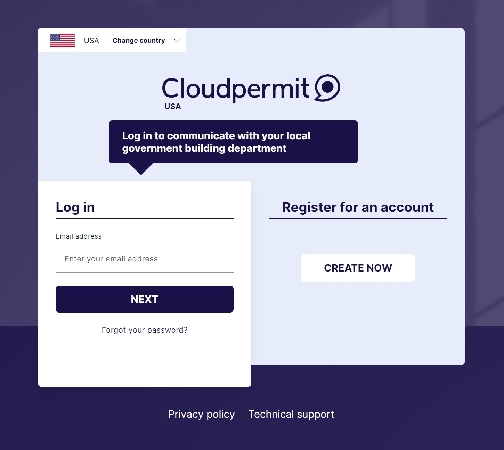Click the USA label beside the flag
Screen dimensions: 504x450
pyautogui.click(x=91, y=40)
